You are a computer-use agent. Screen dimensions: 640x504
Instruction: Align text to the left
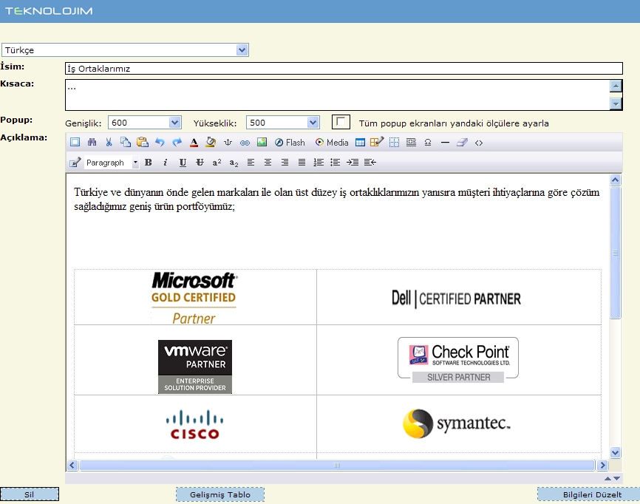click(251, 163)
